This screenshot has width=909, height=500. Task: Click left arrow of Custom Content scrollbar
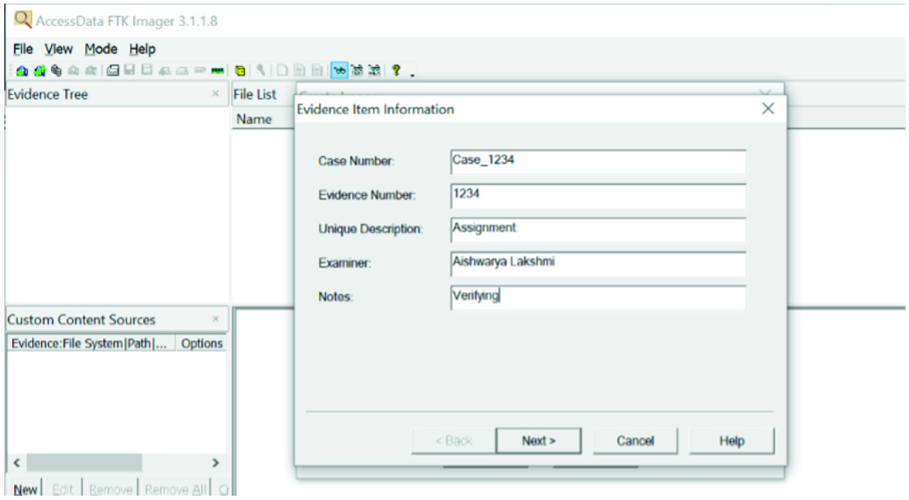(17, 463)
